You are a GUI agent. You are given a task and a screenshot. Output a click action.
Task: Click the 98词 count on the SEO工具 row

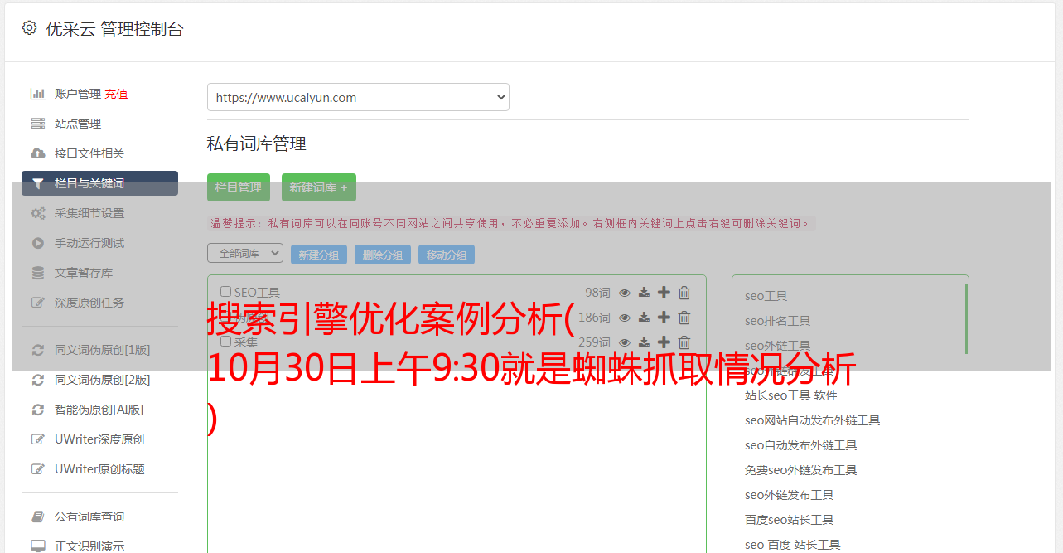click(x=597, y=292)
